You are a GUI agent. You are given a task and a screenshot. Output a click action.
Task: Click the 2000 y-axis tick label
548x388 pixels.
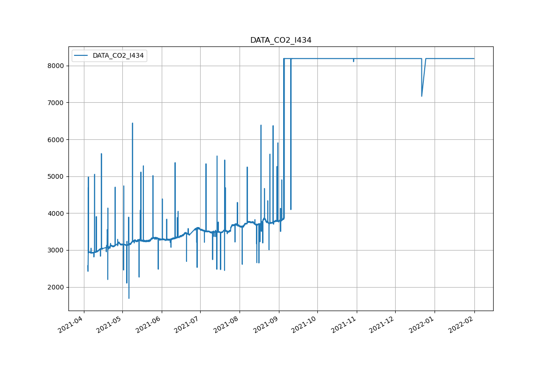tap(56, 287)
